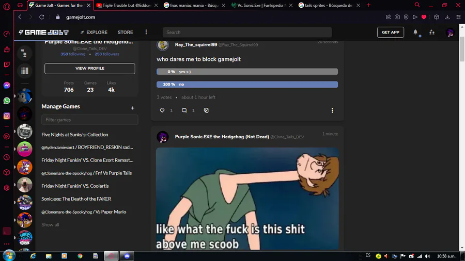Open Purple Sonic.EXE post author name

pos(222,137)
